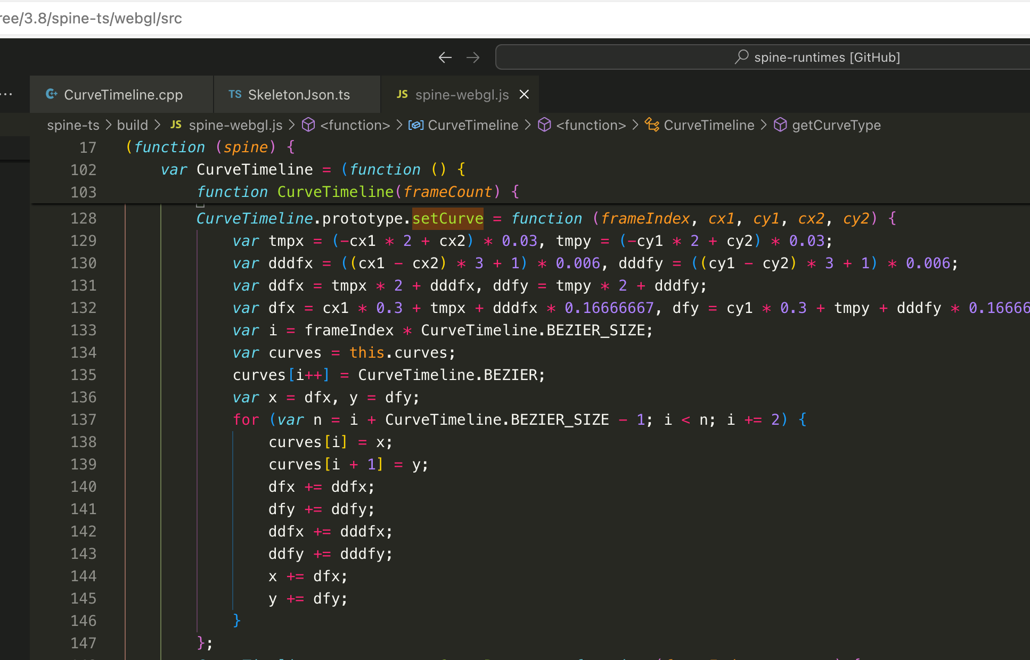Image resolution: width=1030 pixels, height=660 pixels.
Task: Click the back navigation arrow
Action: (x=445, y=57)
